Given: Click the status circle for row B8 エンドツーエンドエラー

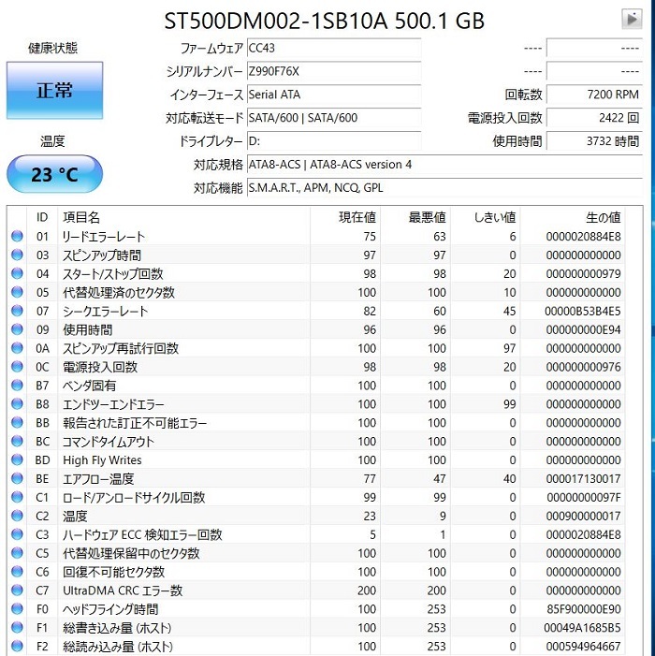Looking at the screenshot, I should click(17, 404).
